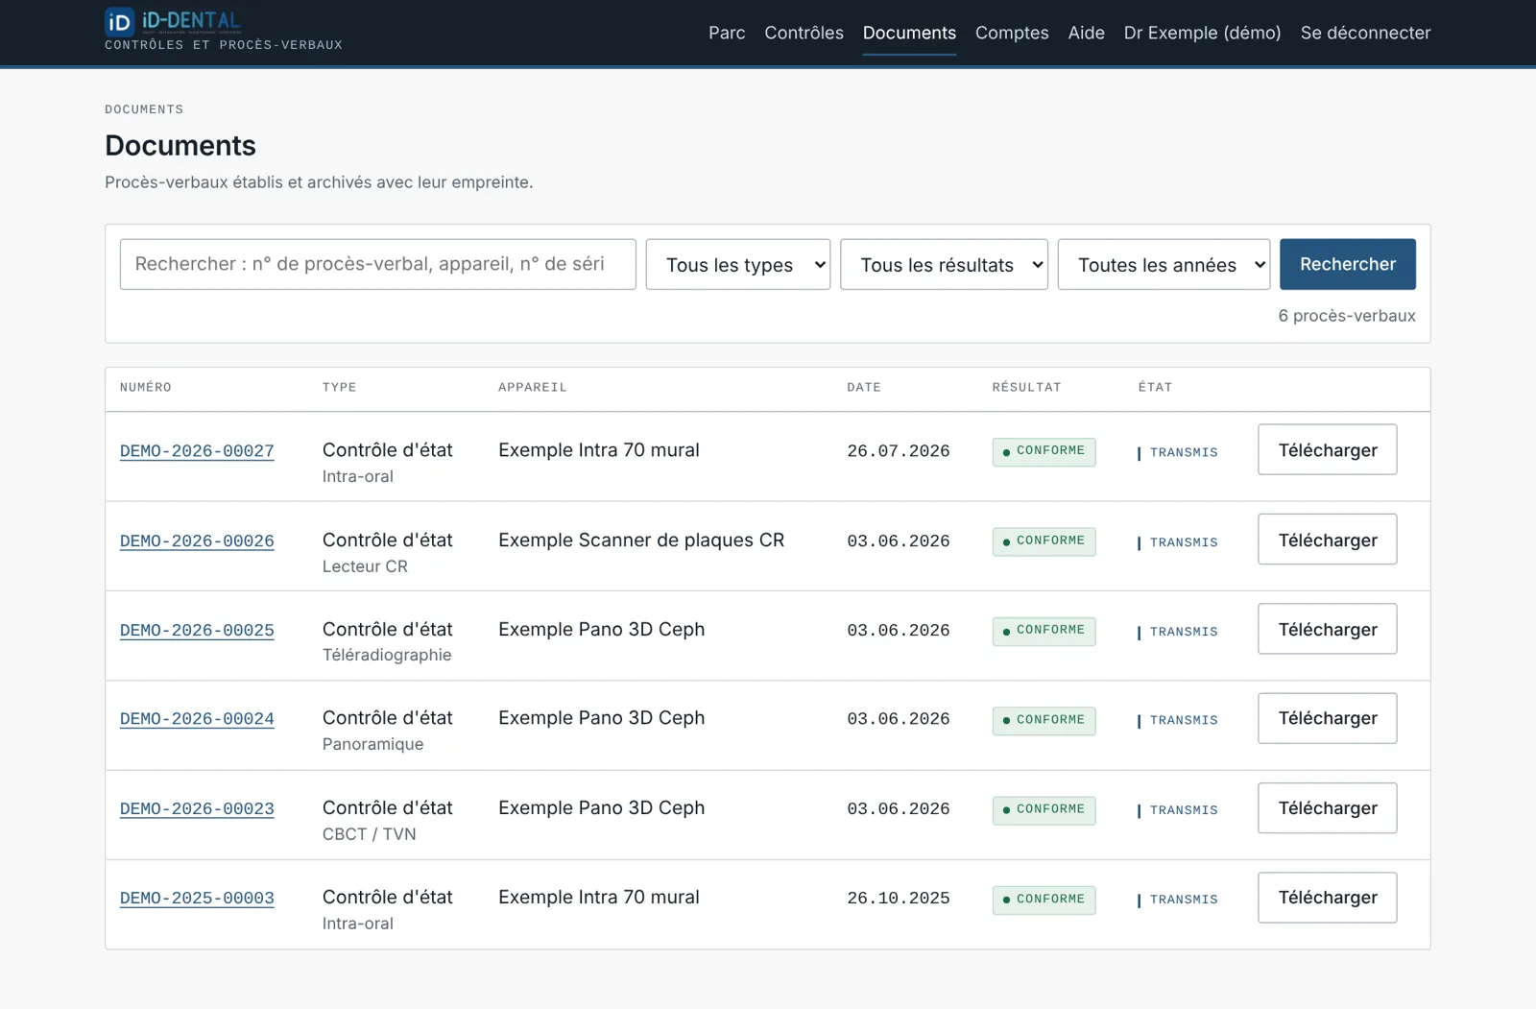Click the iD-DENTAL logo icon
Screen dimensions: 1536x1009
119,21
